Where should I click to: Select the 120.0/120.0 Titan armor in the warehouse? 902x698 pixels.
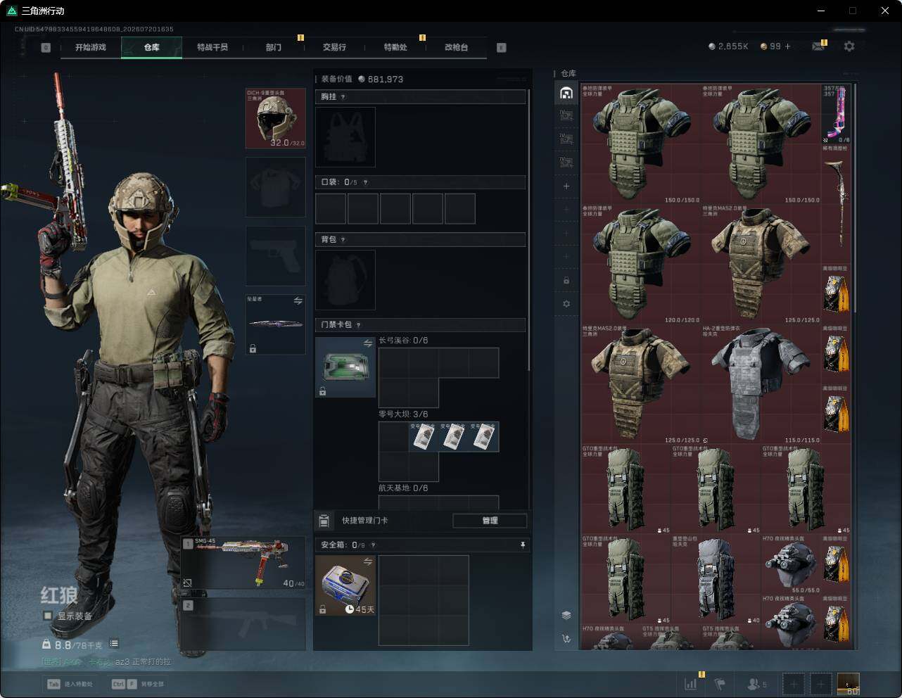(x=641, y=265)
